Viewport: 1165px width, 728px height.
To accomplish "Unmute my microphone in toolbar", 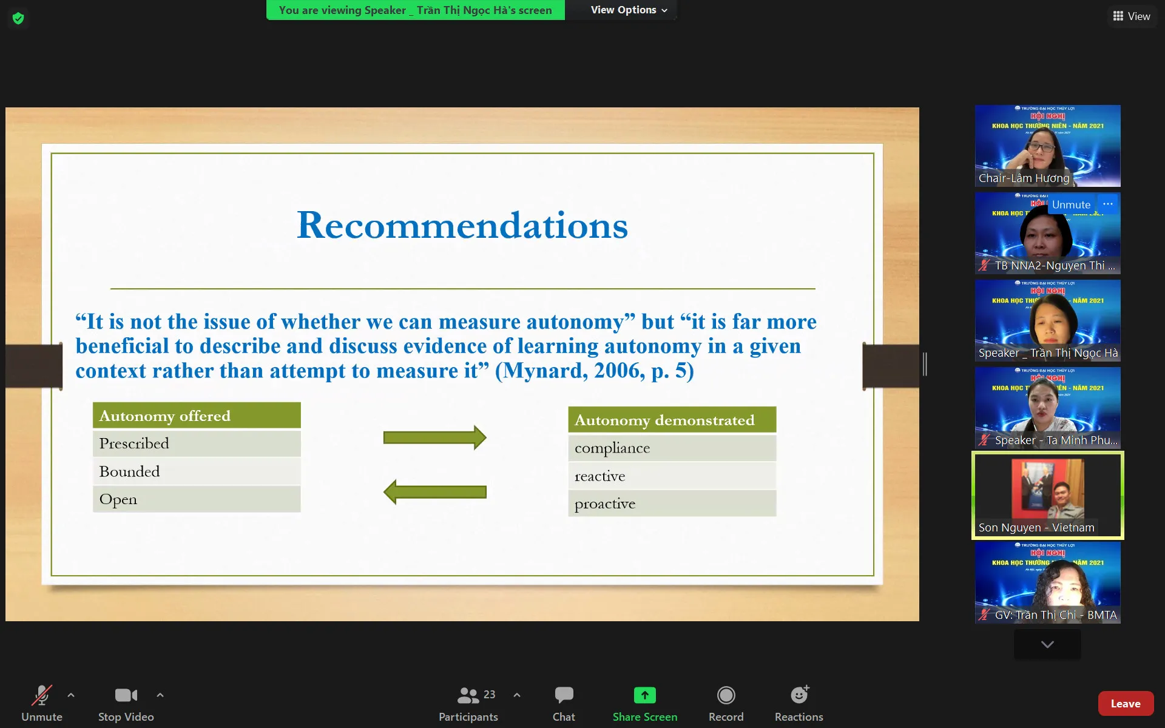I will (x=41, y=695).
